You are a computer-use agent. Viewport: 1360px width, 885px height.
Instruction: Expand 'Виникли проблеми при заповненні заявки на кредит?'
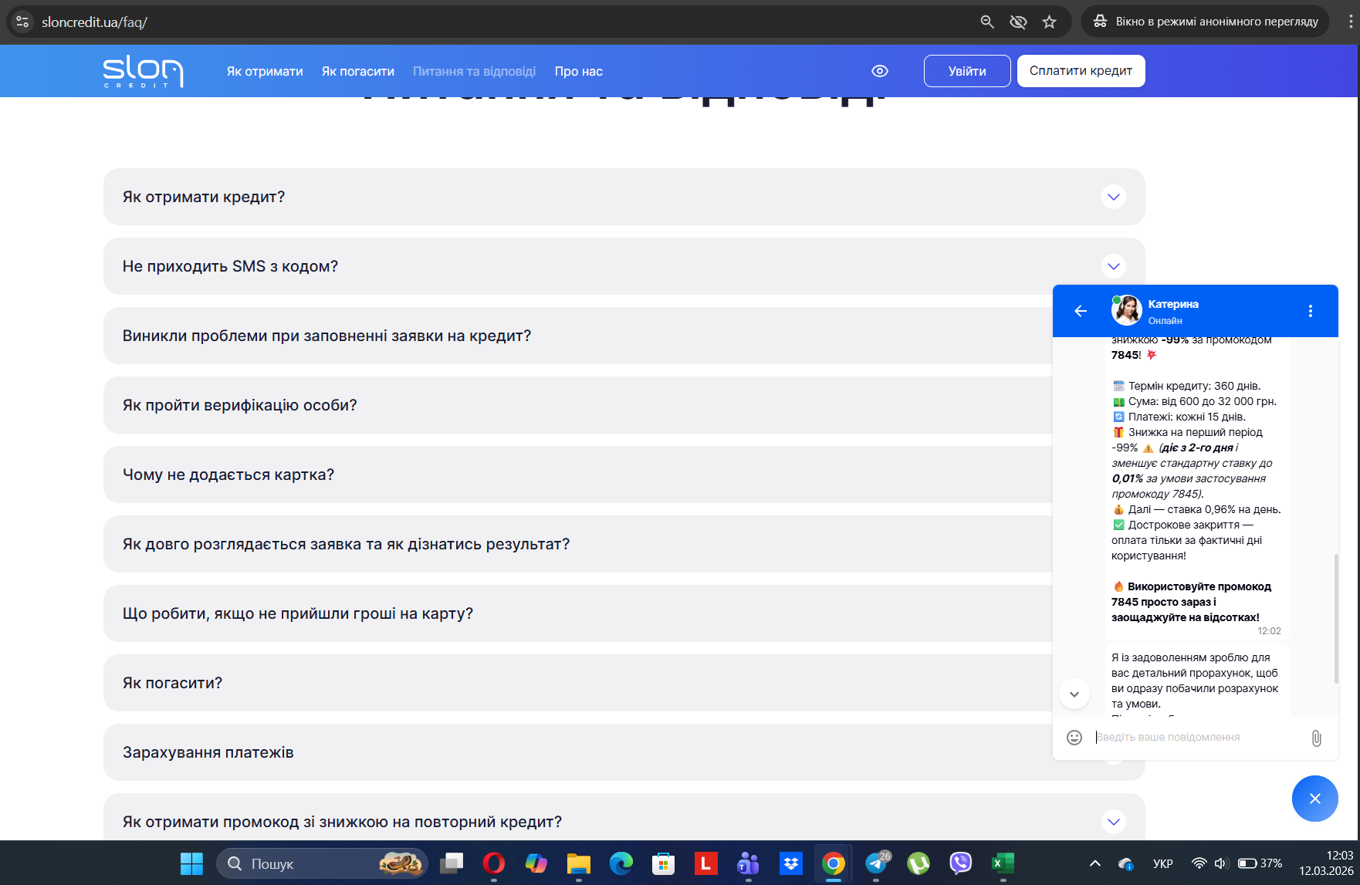(x=577, y=336)
